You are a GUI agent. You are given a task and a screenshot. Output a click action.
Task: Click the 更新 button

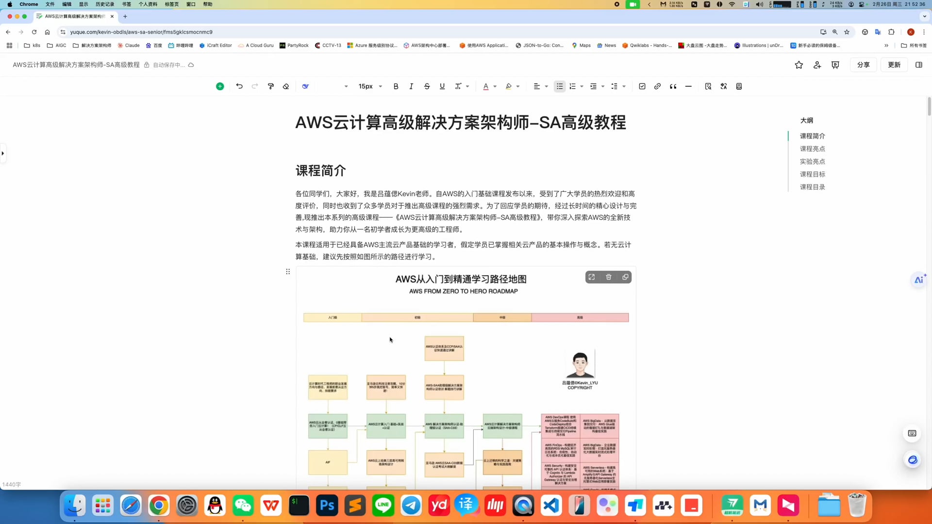(894, 65)
